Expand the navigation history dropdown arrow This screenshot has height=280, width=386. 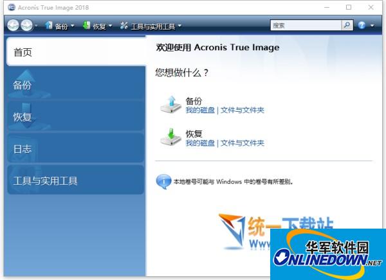tap(36, 26)
